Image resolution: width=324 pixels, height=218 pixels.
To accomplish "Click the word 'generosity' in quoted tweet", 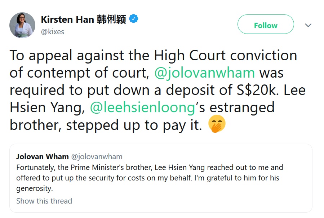I will (34, 188).
